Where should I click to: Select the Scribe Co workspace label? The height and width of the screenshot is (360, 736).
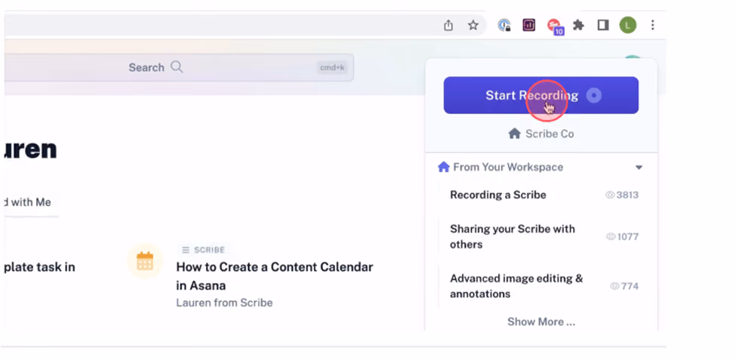click(x=550, y=134)
